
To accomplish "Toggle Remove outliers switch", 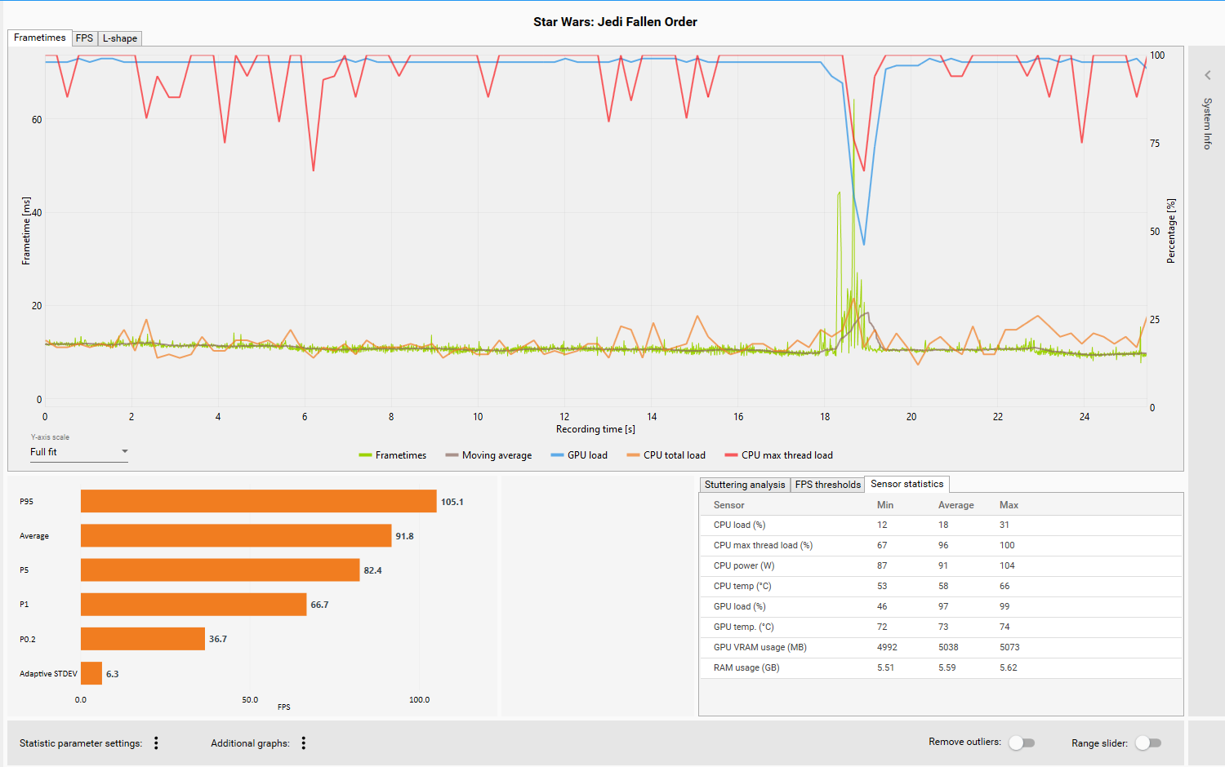I will pos(1022,743).
